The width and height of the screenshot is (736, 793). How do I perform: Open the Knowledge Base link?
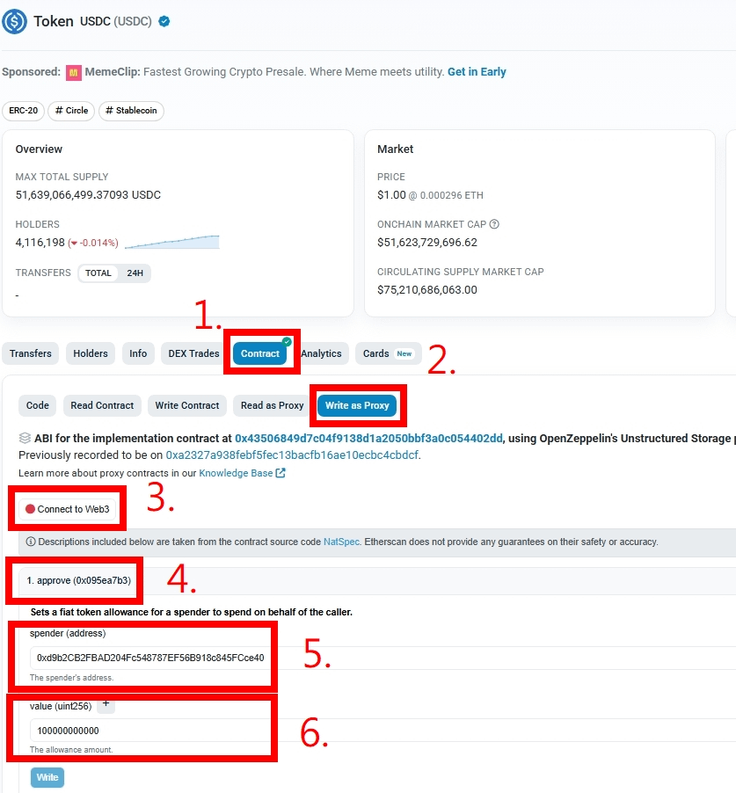(x=236, y=473)
